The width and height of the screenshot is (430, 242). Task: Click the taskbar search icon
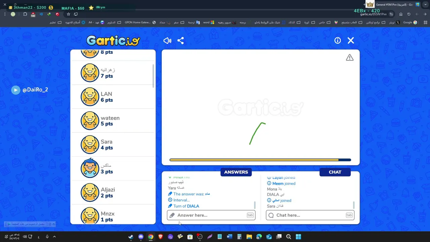289,237
